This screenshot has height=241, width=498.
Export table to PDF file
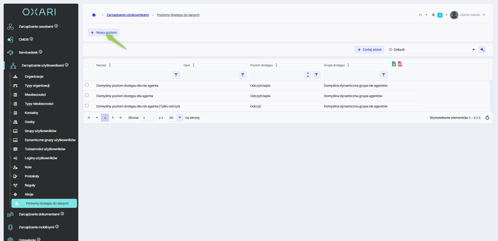400,64
